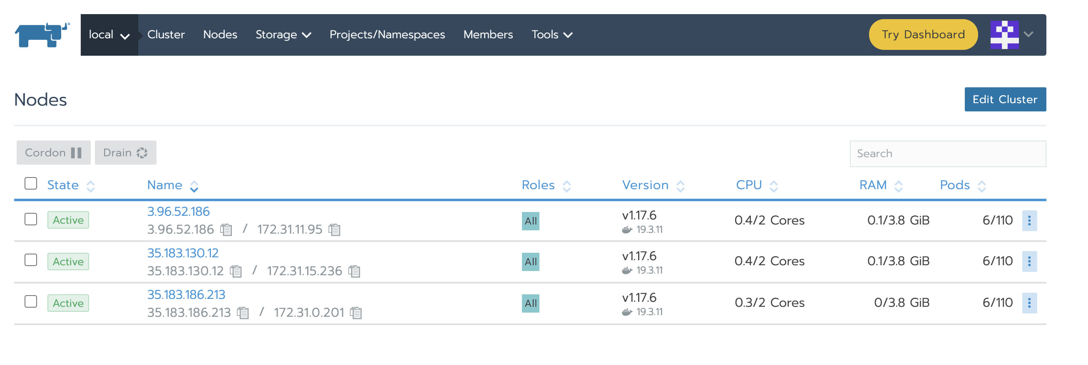Screen dimensions: 1088x365
Task: Click All roles badge for node 35.183.186.213
Action: [531, 303]
